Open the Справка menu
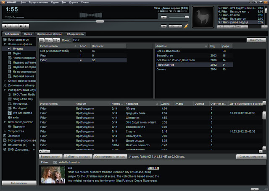This screenshot has width=269, height=191. pyautogui.click(x=74, y=2)
